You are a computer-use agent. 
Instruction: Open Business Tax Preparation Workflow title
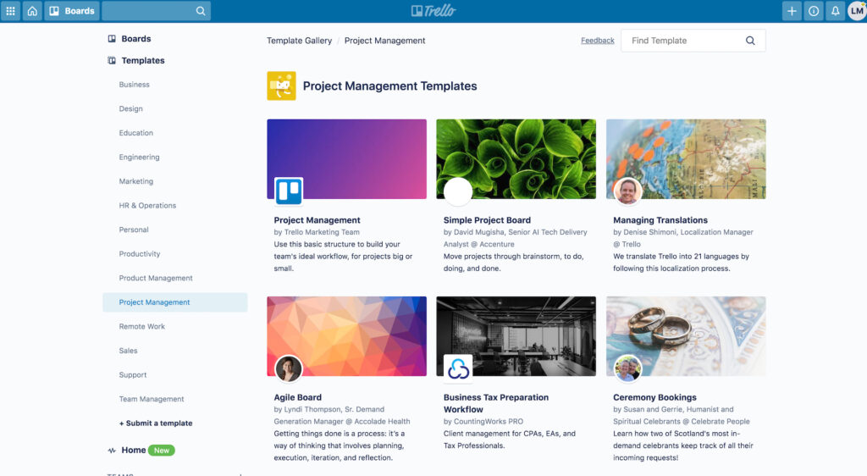pyautogui.click(x=496, y=403)
